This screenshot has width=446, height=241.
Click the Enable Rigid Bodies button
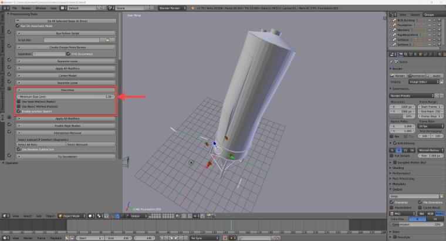pyautogui.click(x=66, y=125)
